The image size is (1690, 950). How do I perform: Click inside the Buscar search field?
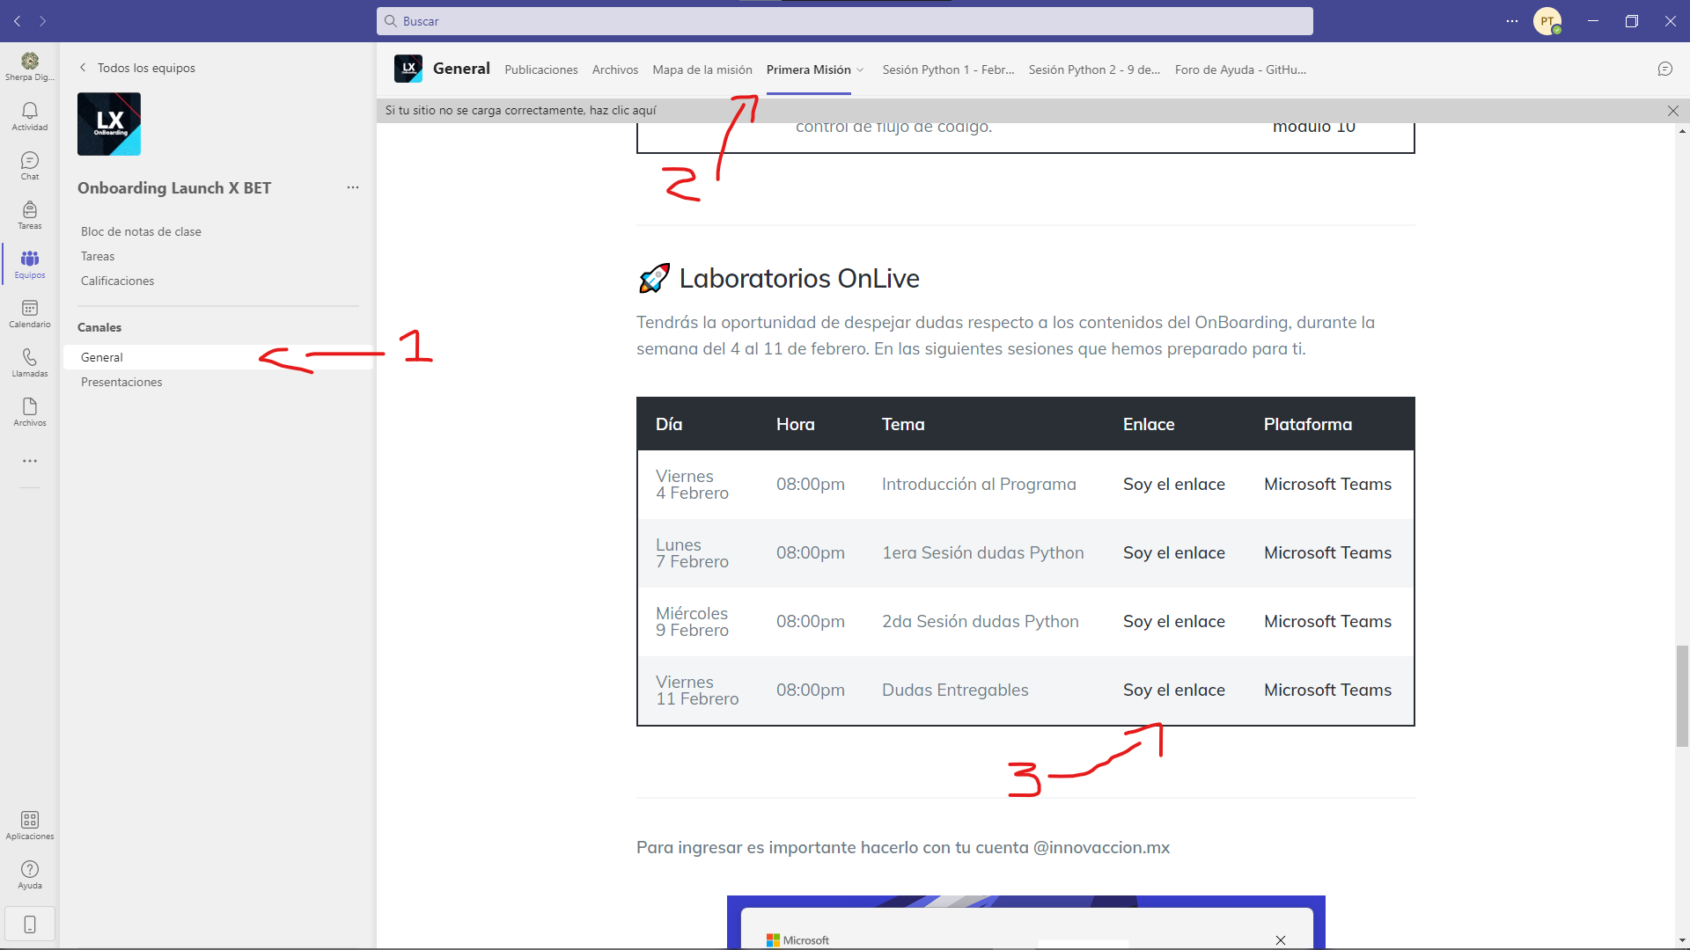point(845,20)
